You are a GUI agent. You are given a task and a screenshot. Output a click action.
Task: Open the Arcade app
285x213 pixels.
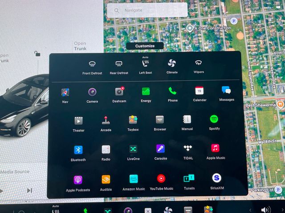106,120
